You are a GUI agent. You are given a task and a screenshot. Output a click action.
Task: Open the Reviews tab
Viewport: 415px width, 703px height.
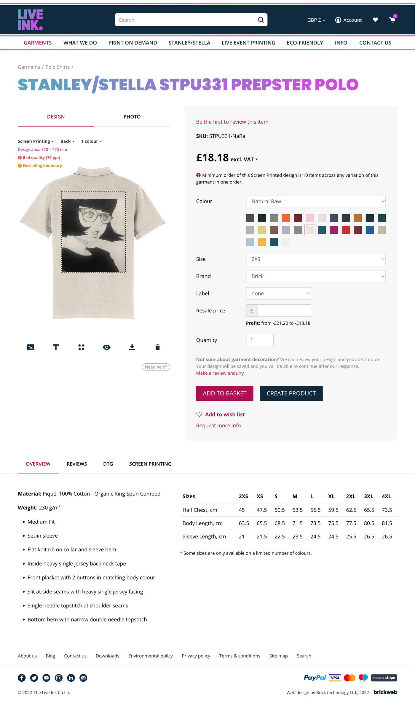(x=77, y=464)
